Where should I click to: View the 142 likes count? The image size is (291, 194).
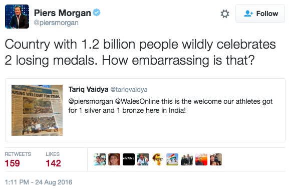[53, 163]
